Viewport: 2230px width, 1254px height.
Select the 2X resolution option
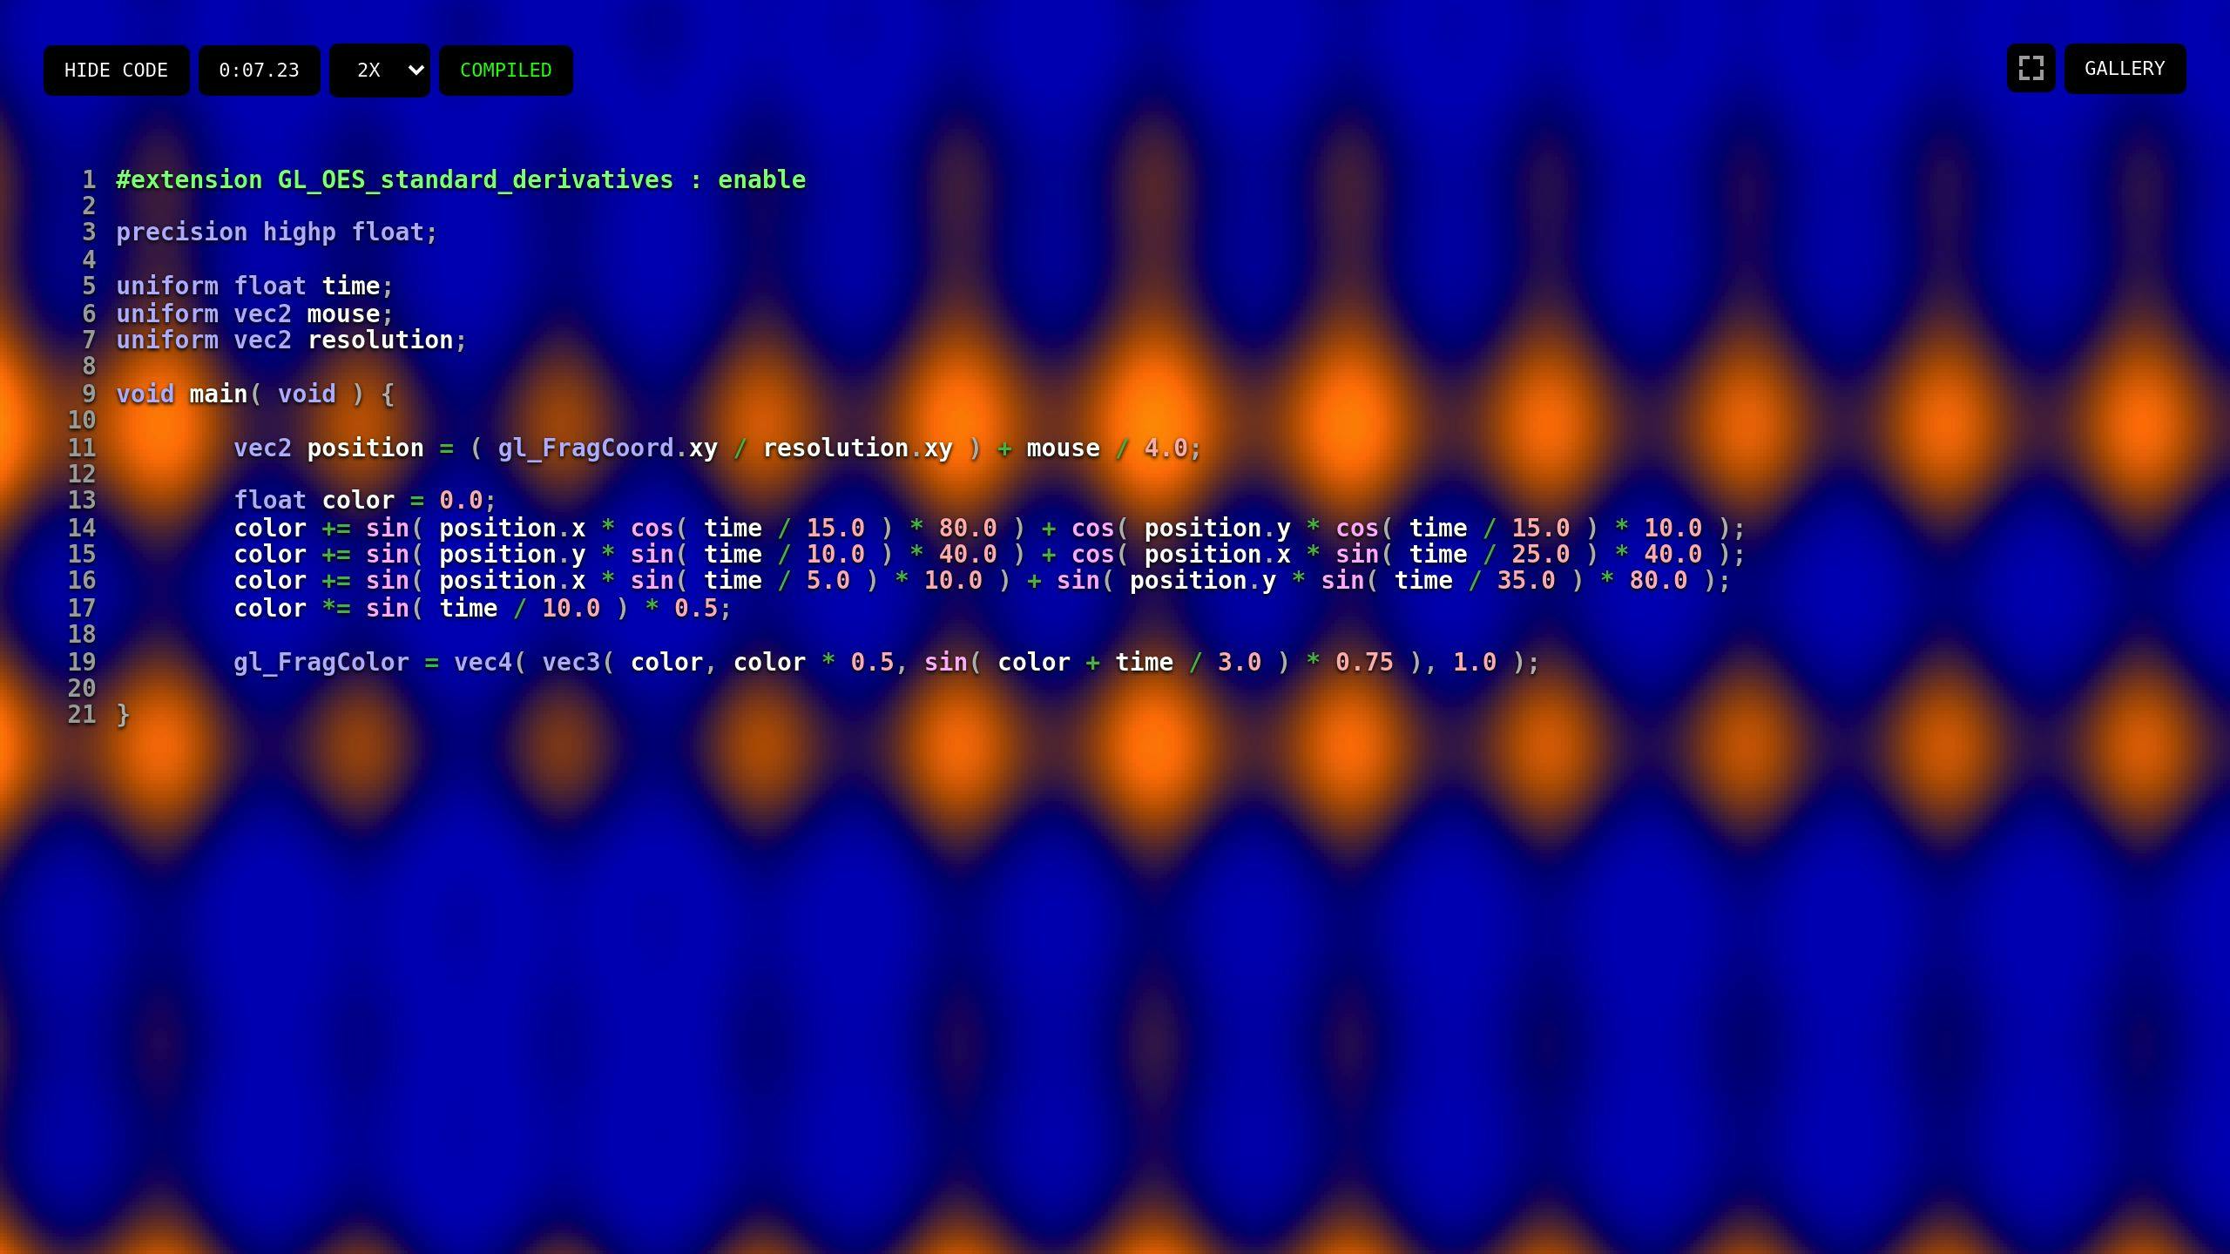(380, 71)
